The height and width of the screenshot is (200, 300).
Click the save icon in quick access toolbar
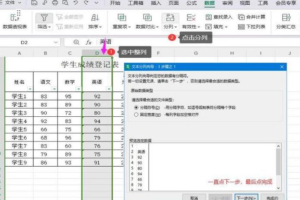34,3
